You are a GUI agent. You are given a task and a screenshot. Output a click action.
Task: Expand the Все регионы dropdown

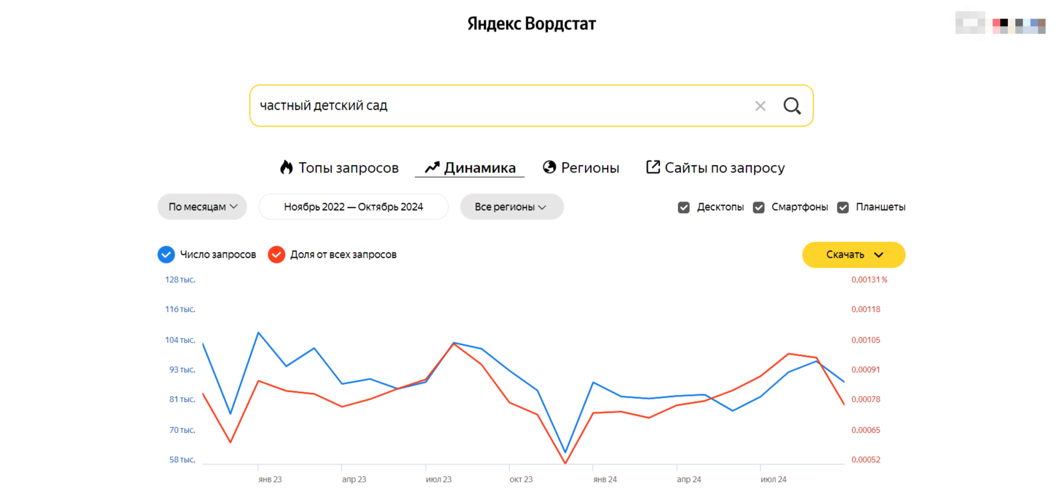point(512,207)
